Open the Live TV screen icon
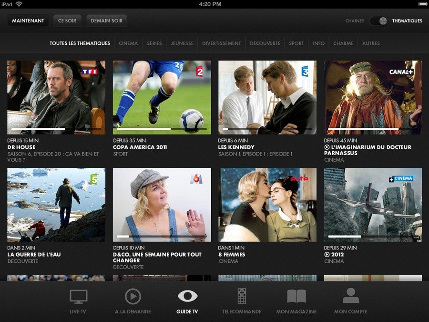Screen dimensions: 429x322 point(78,297)
